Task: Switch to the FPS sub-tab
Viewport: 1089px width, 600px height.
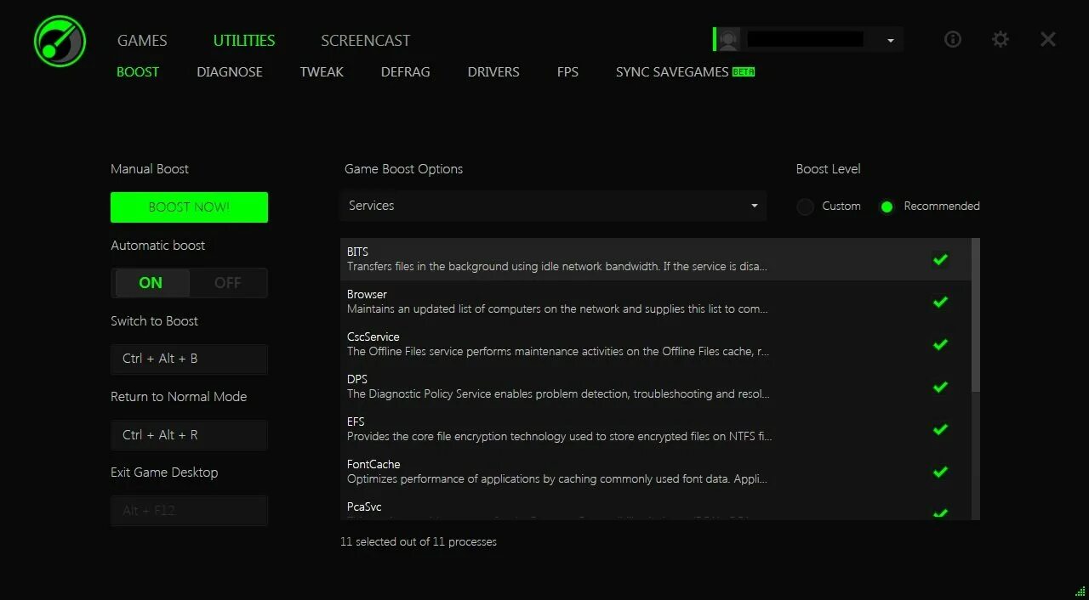Action: click(567, 72)
